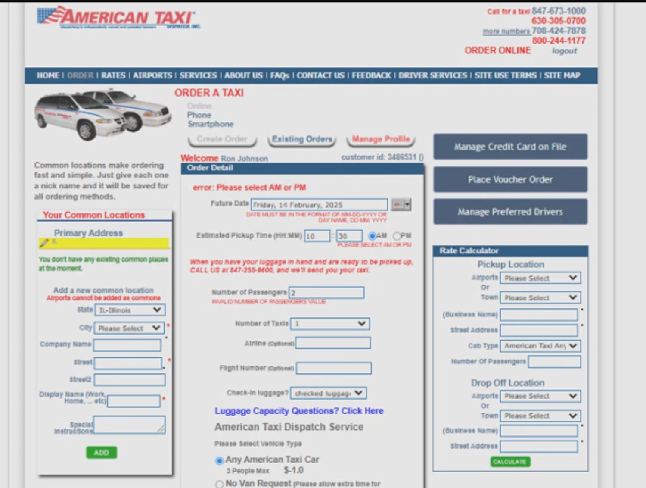This screenshot has height=488, width=646.
Task: Open the FEEDBACK menu item
Action: pos(371,75)
